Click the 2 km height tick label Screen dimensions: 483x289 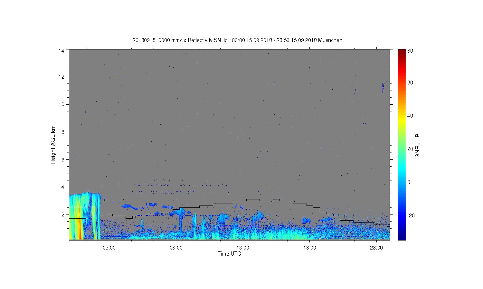click(63, 215)
